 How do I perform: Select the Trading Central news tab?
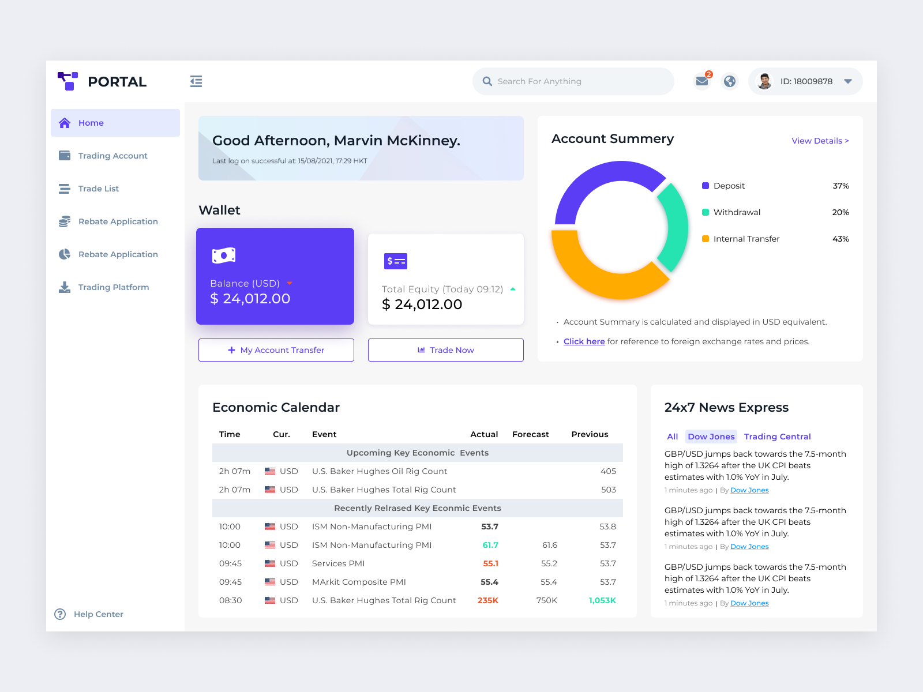click(777, 437)
